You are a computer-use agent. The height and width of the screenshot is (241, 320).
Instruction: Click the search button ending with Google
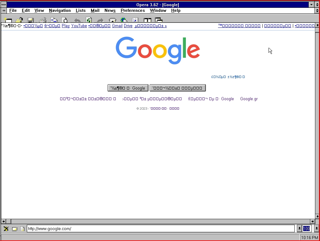[x=128, y=88]
